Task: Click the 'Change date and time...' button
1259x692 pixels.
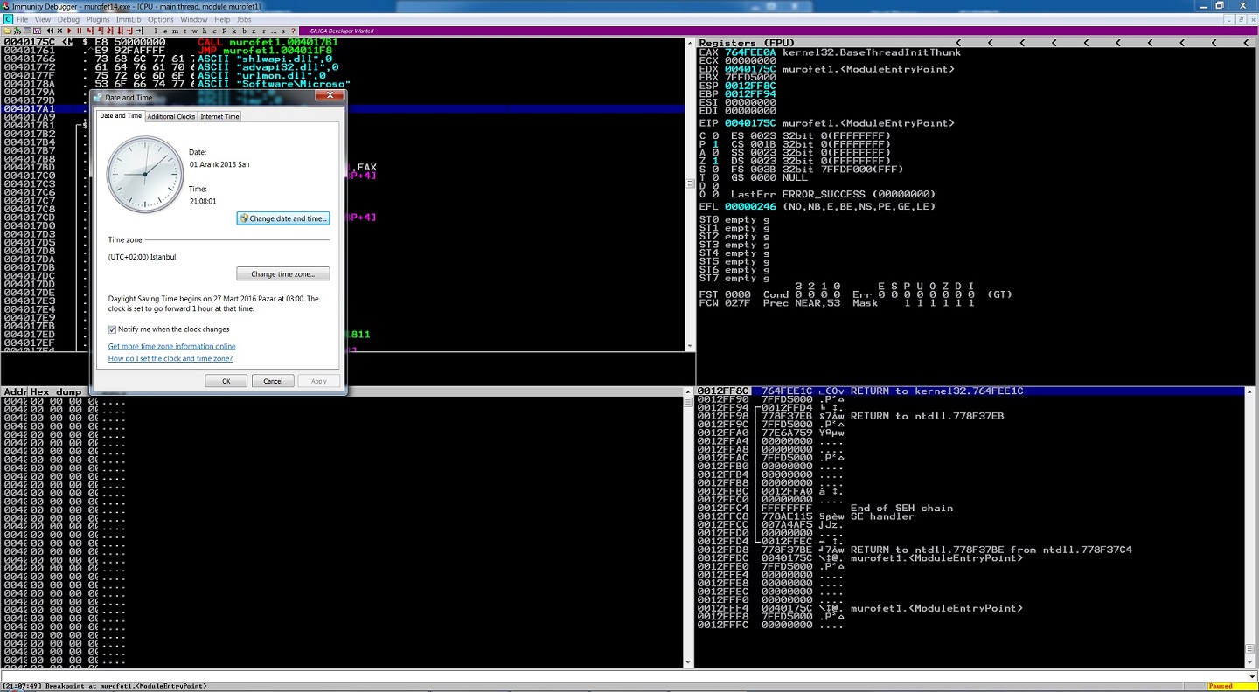Action: (x=283, y=218)
